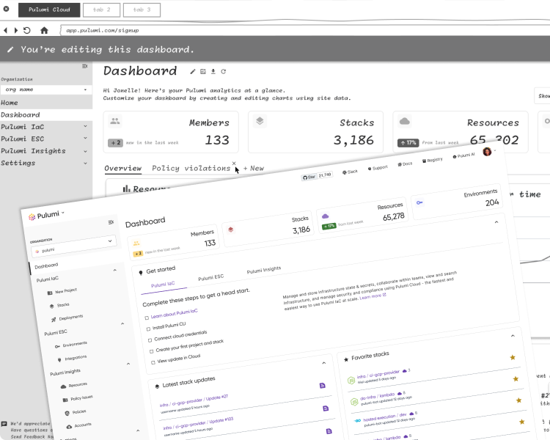Click the star header icon in Favorite stacks
The height and width of the screenshot is (440, 550).
point(346,359)
